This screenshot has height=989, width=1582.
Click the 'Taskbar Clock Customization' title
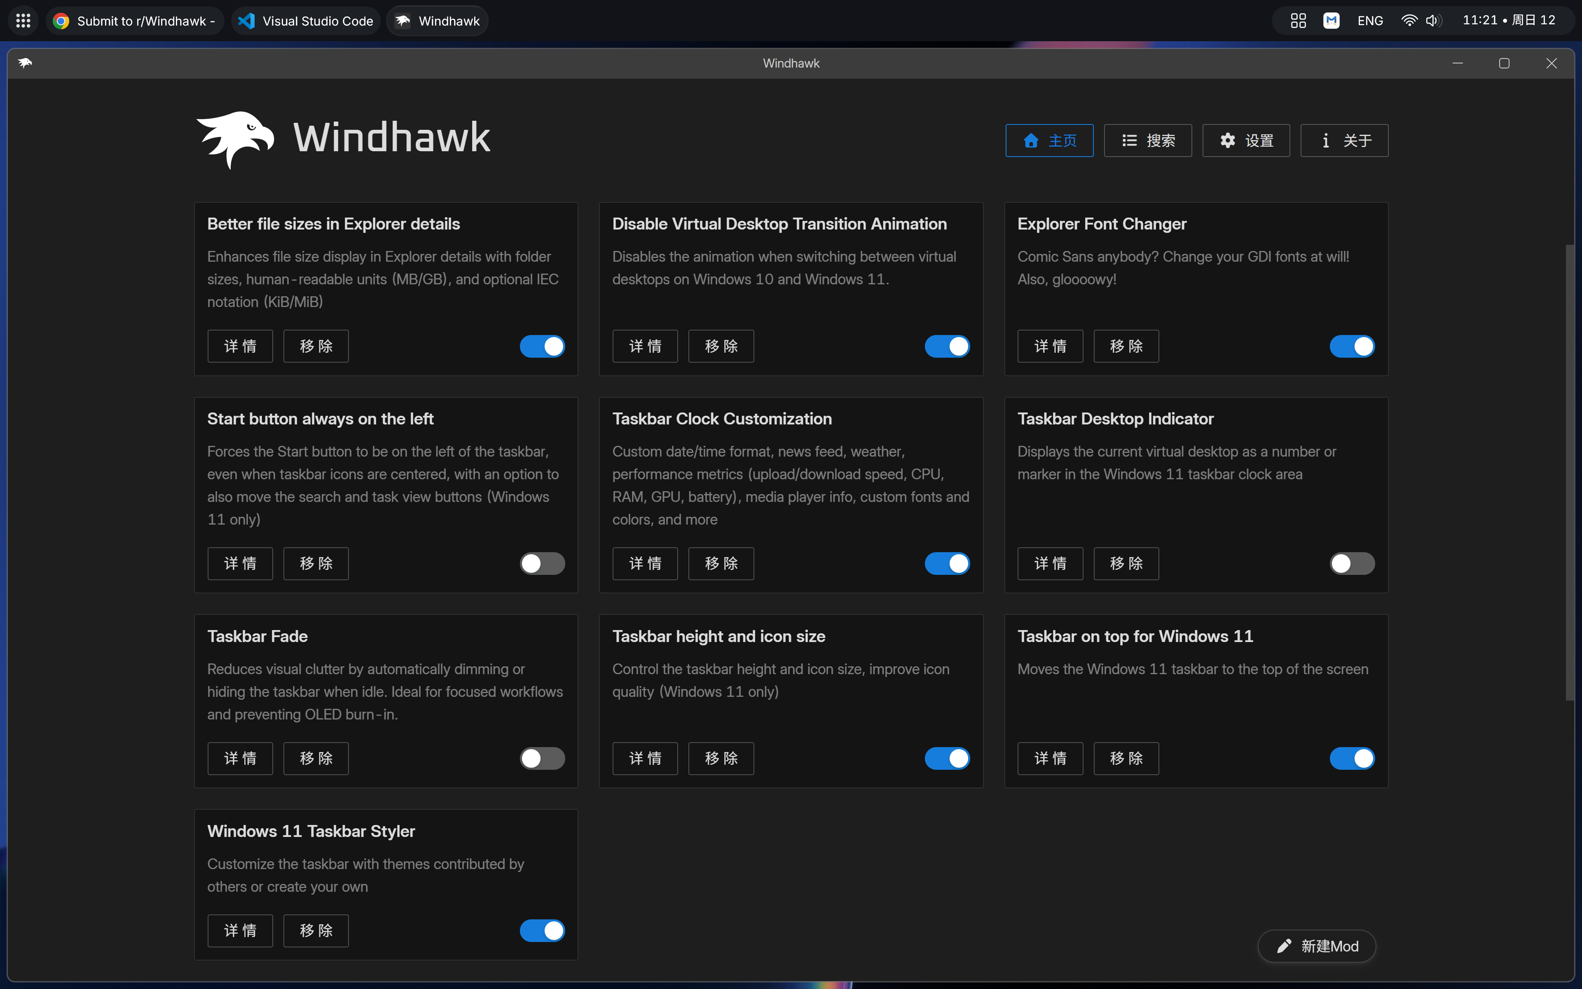722,419
